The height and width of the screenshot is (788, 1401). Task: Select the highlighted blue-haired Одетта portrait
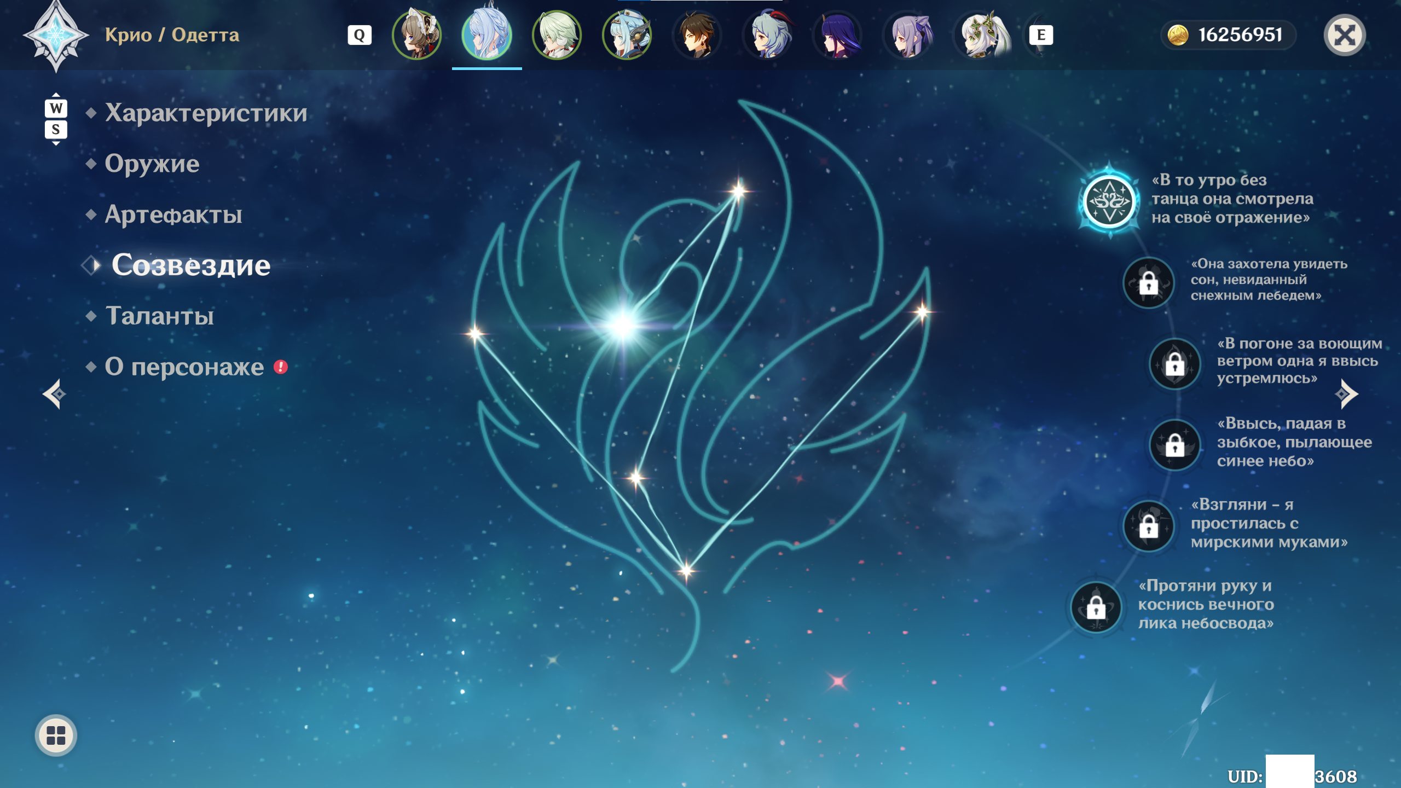point(487,35)
